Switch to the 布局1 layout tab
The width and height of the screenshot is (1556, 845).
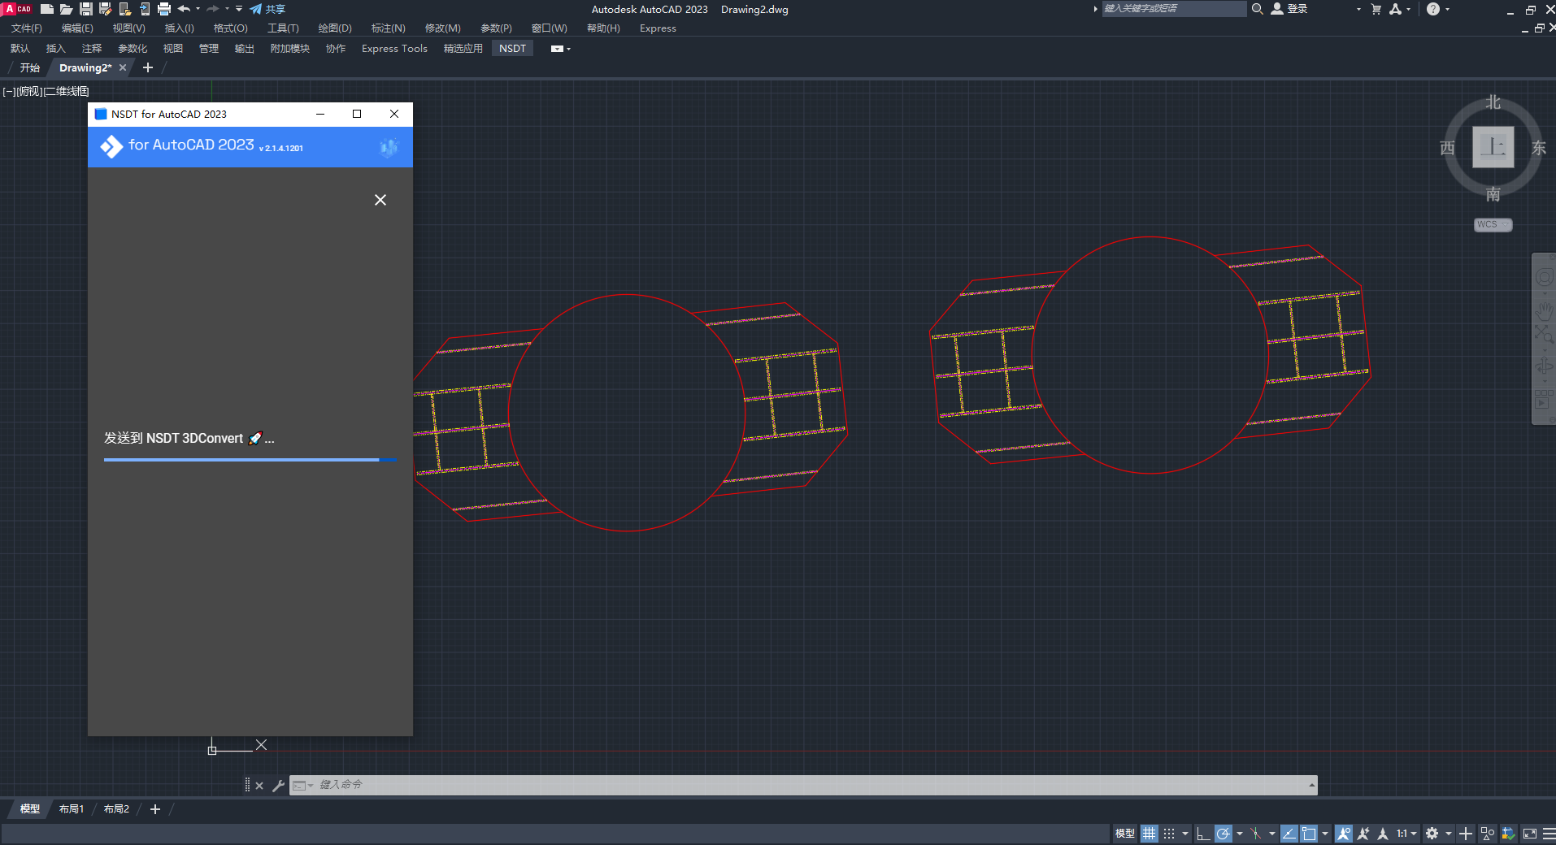click(72, 808)
